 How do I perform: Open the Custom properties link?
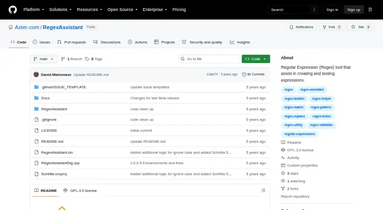tap(299, 166)
